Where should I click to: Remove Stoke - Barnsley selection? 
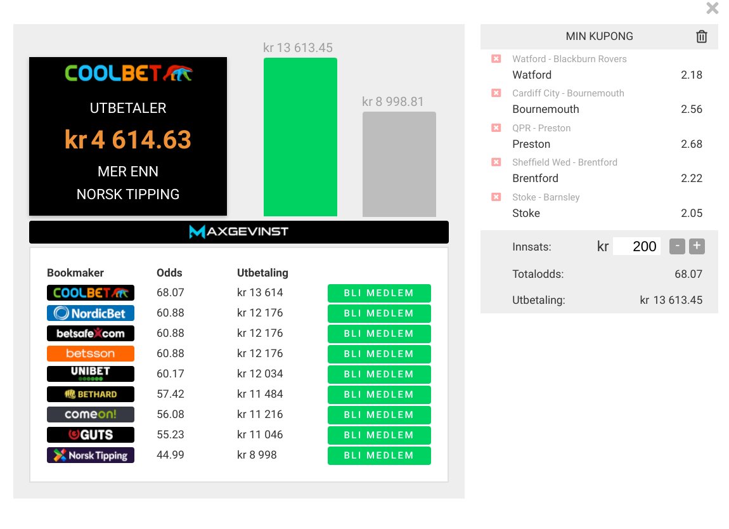(x=496, y=197)
